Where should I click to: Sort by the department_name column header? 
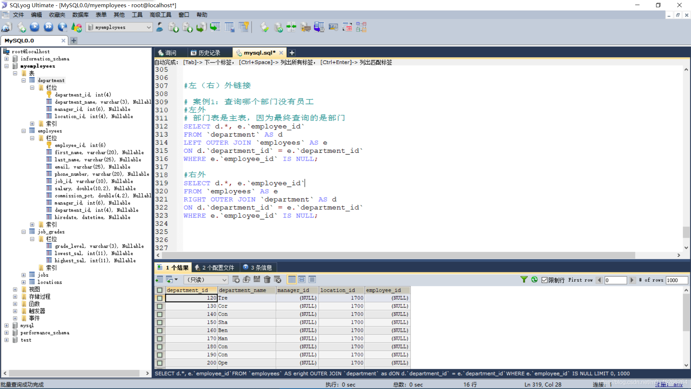coord(247,290)
